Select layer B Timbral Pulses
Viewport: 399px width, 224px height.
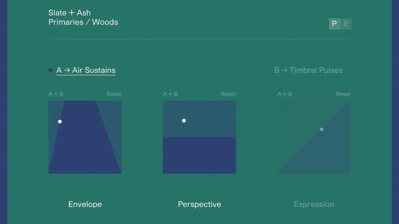[x=308, y=70]
